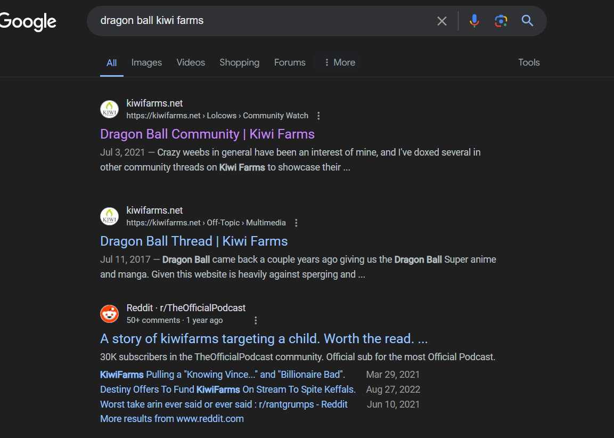Screen dimensions: 614x438
Task: Open Google Lens image search icon
Action: 501,21
